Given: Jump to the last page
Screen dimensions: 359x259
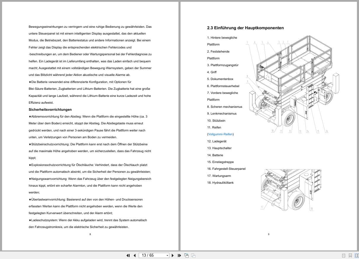Looking at the screenshot, I should [x=179, y=255].
